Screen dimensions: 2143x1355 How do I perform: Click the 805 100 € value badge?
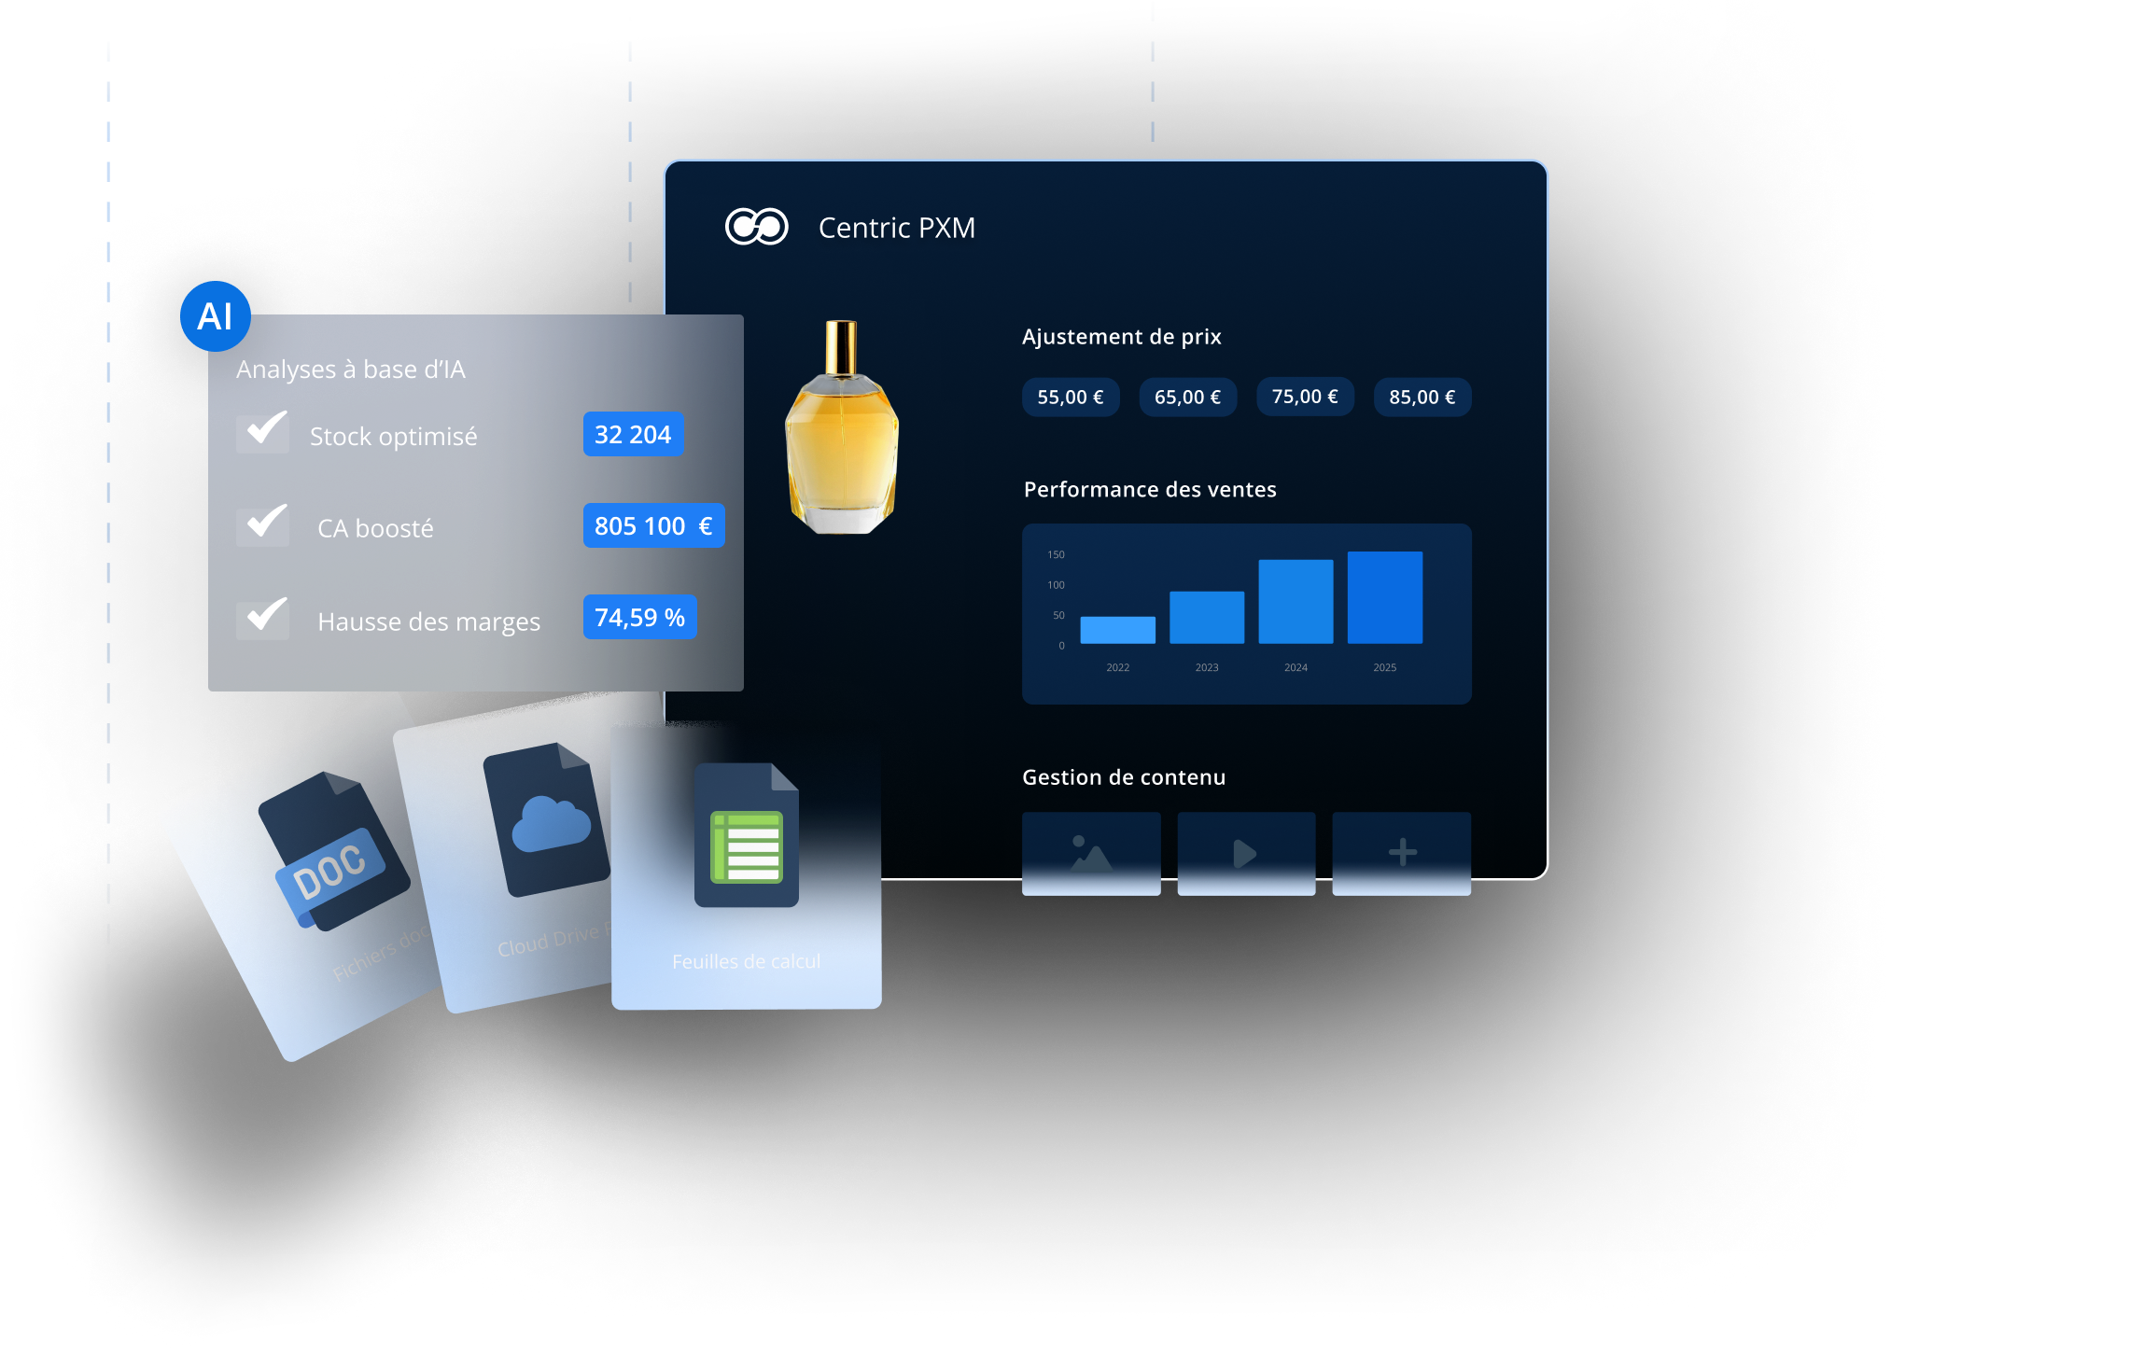pos(653,526)
